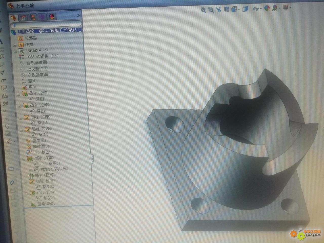Click the magnifier-with-A tool icon
Viewport: 324px width, 243px height.
5,103
